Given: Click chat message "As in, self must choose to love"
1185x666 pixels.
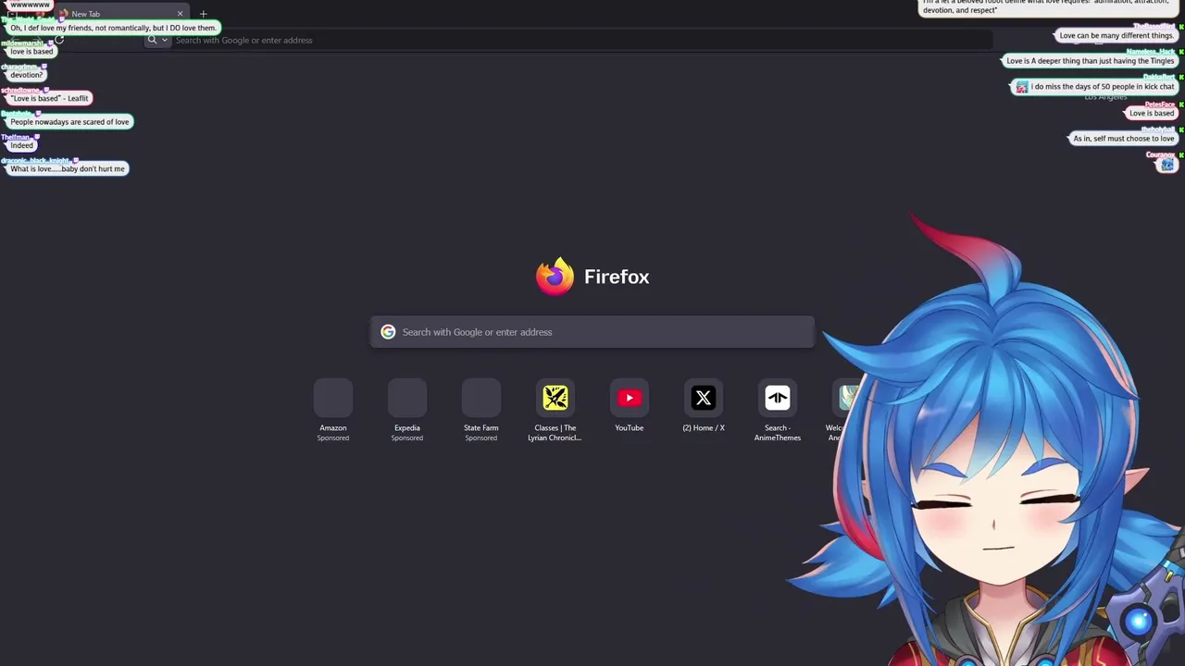Looking at the screenshot, I should (x=1124, y=139).
